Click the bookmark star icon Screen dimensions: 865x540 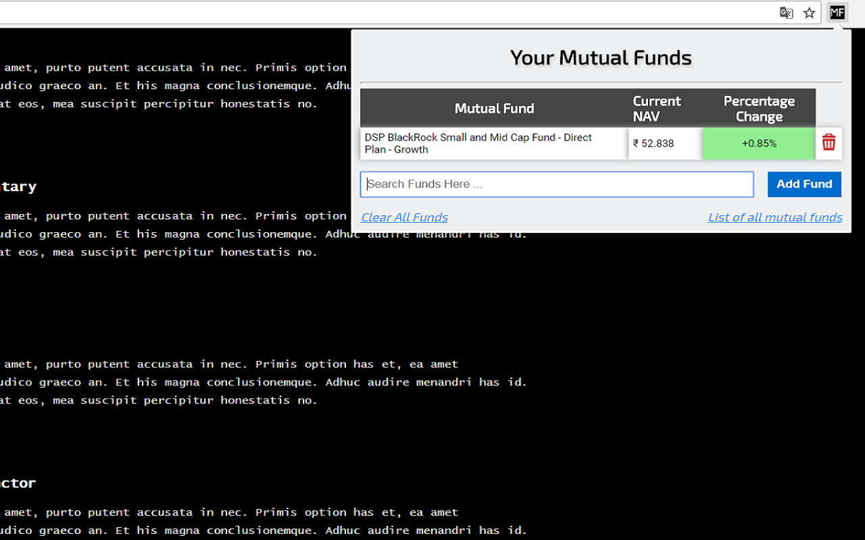tap(810, 12)
